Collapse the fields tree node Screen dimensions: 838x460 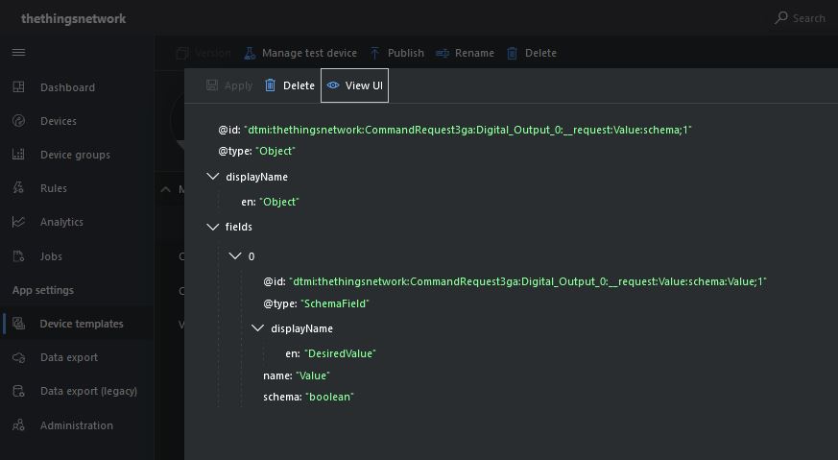tap(213, 227)
